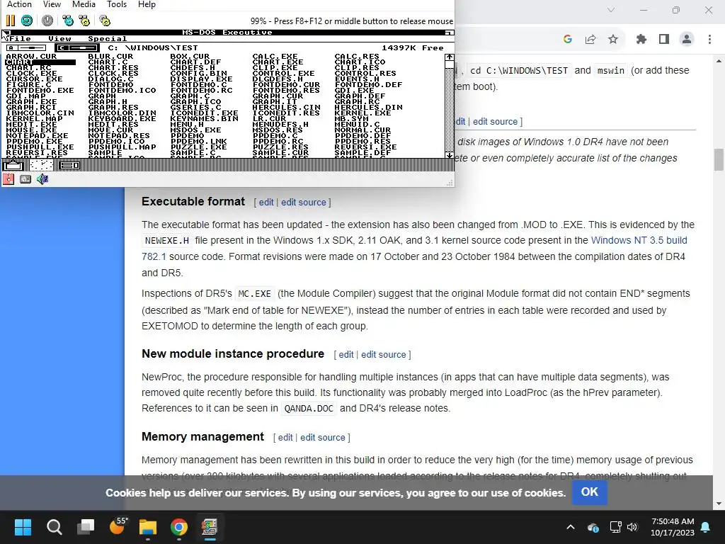Click the floppy drive status bar icon
Image resolution: width=725 pixels, height=544 pixels.
8,179
